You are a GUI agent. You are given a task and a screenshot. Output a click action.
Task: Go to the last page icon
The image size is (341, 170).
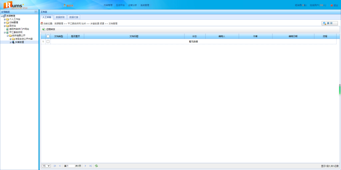click(x=90, y=166)
